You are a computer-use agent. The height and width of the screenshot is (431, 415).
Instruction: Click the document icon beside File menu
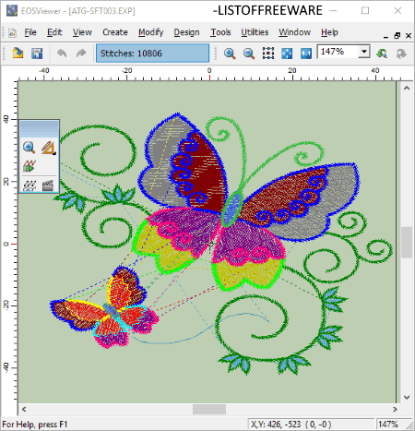point(12,32)
